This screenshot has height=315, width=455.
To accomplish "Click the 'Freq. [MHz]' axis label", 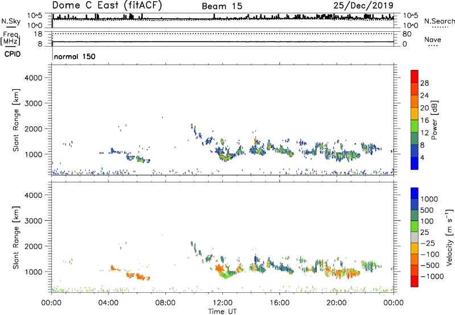I will (10, 38).
